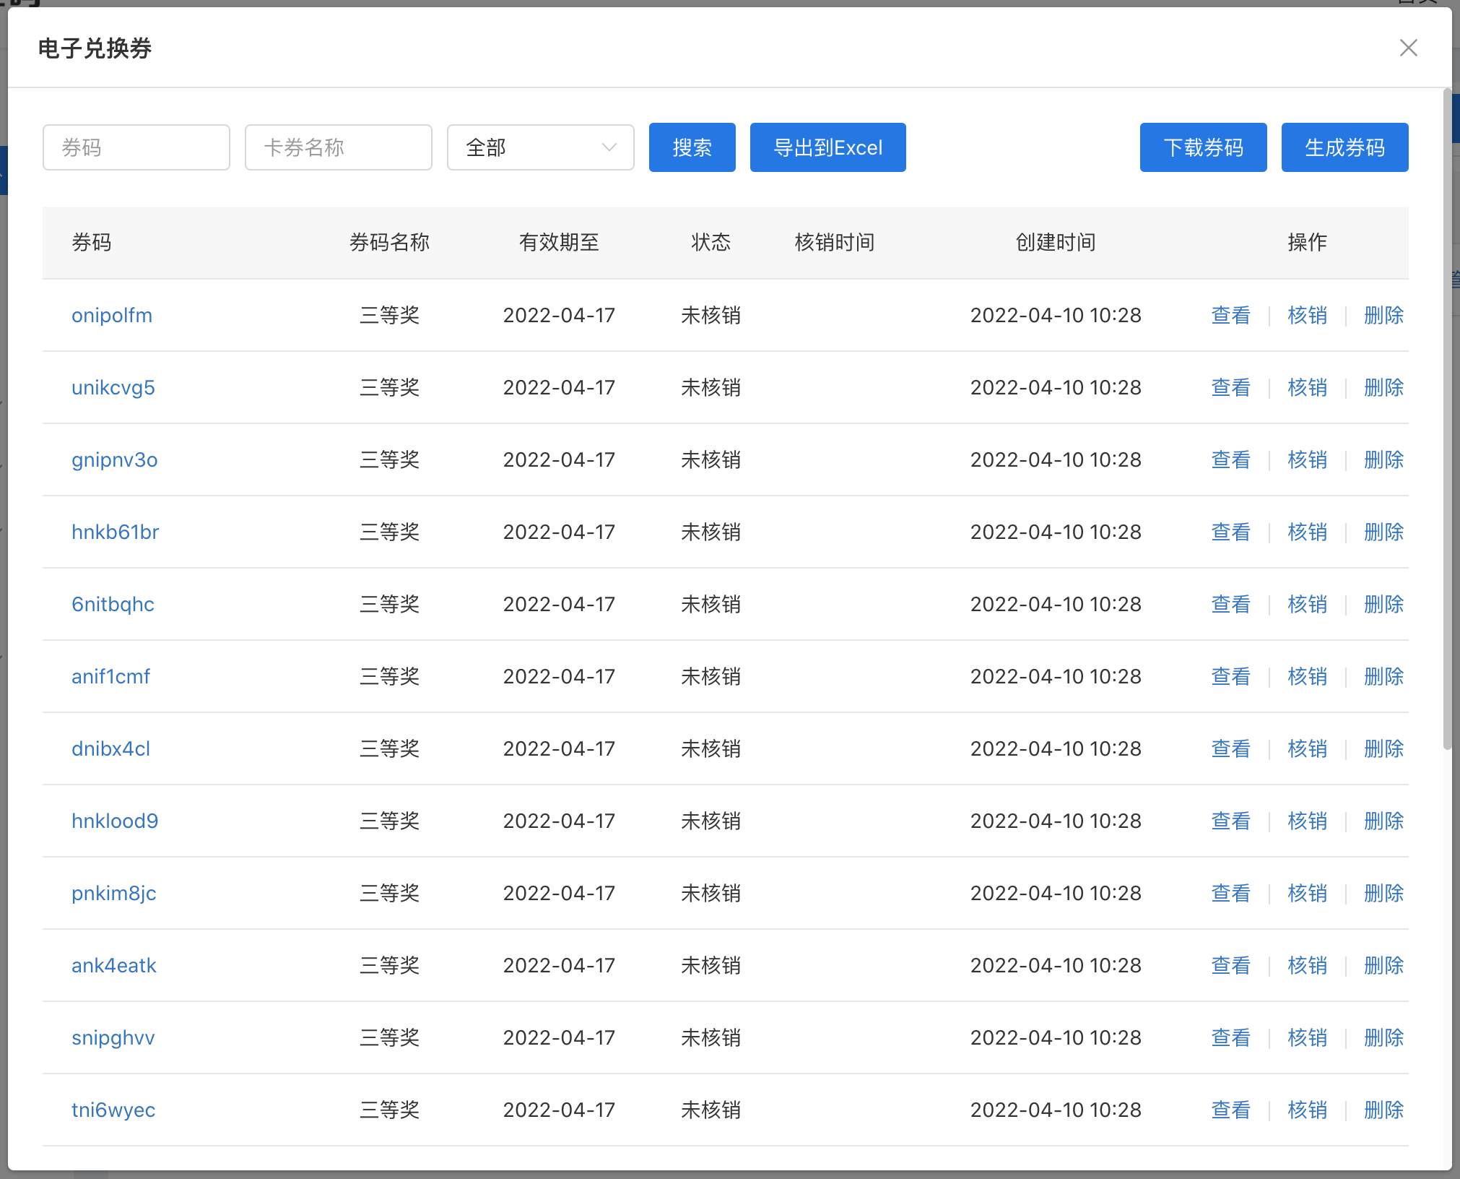Open coupon code onipolfm link
Image resolution: width=1460 pixels, height=1179 pixels.
click(112, 316)
